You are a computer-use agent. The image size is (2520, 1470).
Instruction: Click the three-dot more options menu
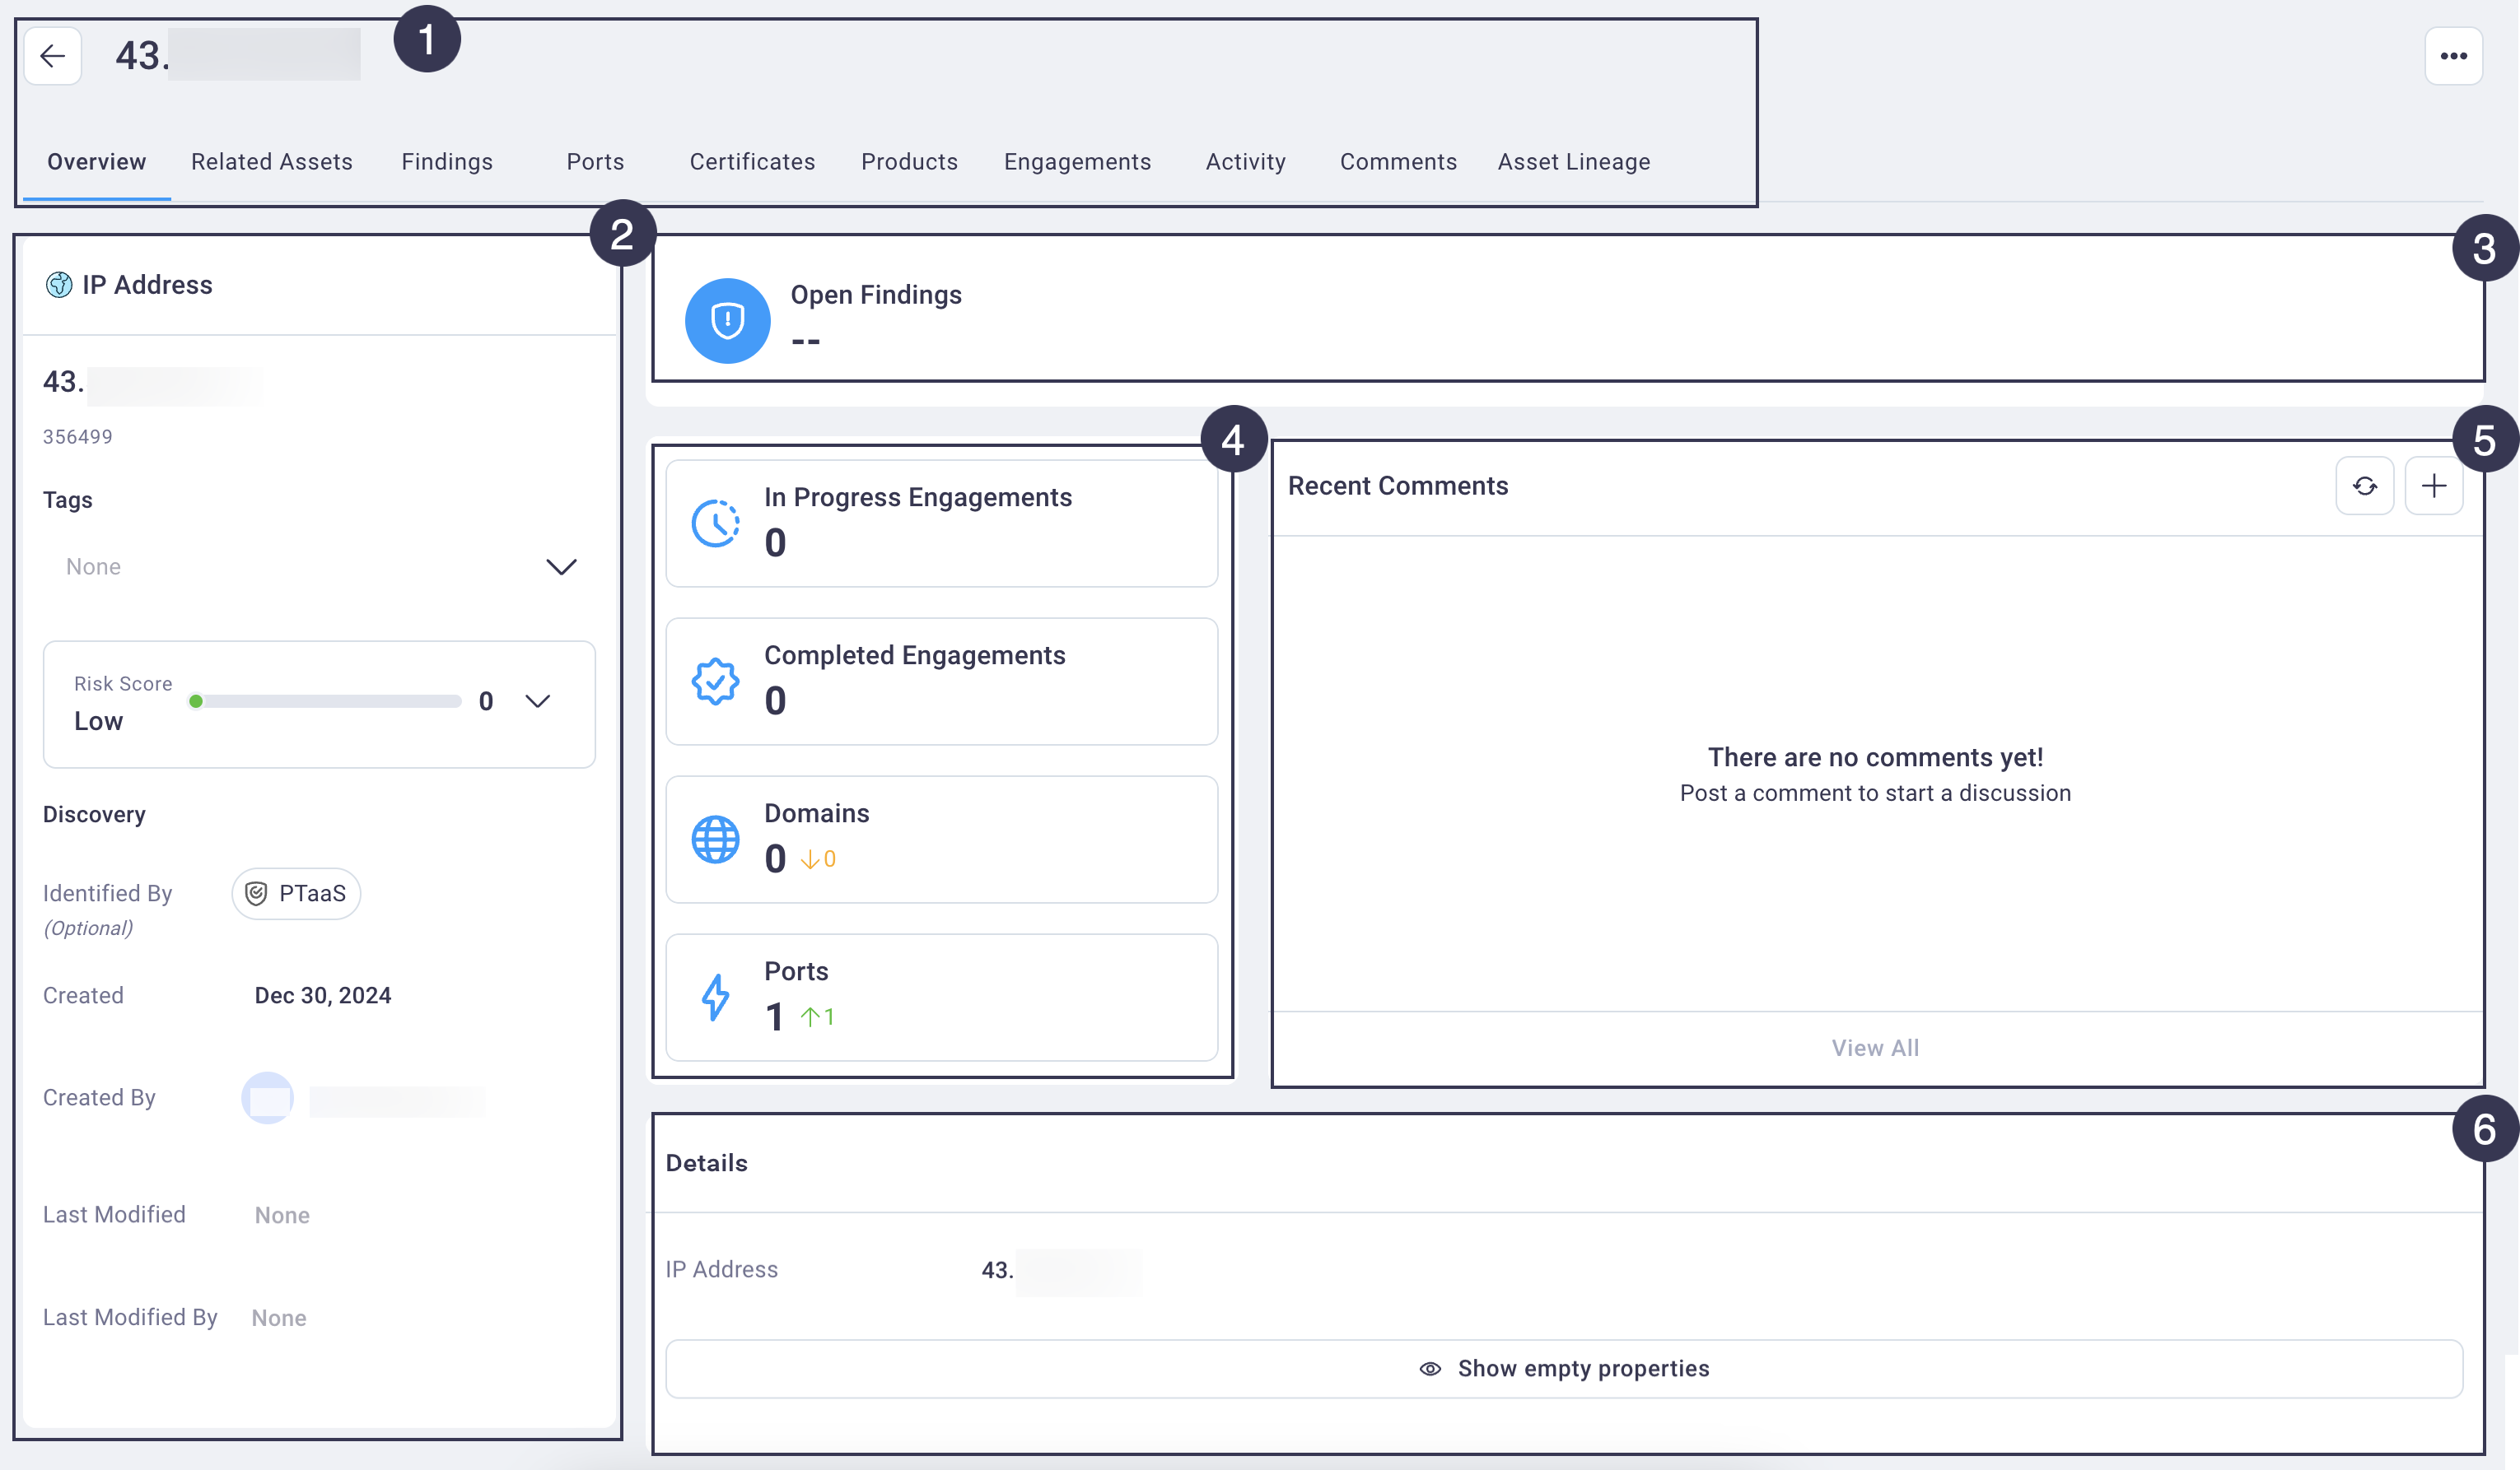click(x=2453, y=56)
